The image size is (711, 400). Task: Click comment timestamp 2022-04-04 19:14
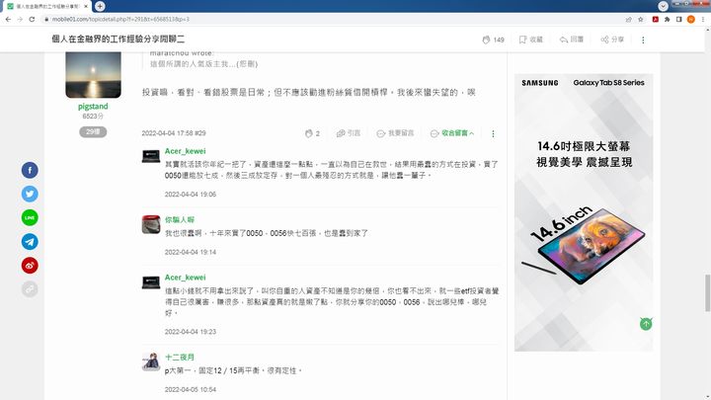click(x=191, y=252)
